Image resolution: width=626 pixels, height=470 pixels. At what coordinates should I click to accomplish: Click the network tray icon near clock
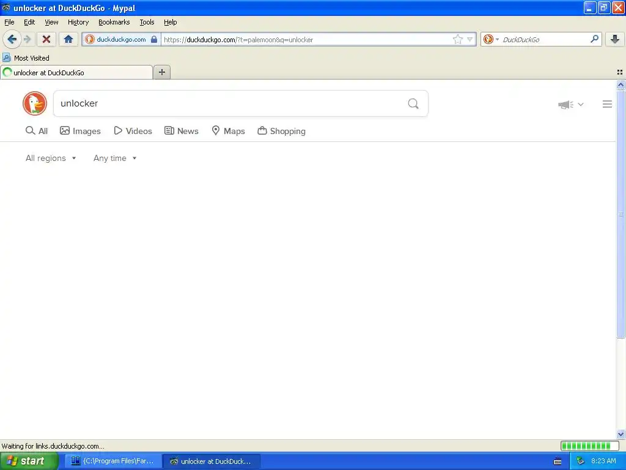click(x=581, y=461)
